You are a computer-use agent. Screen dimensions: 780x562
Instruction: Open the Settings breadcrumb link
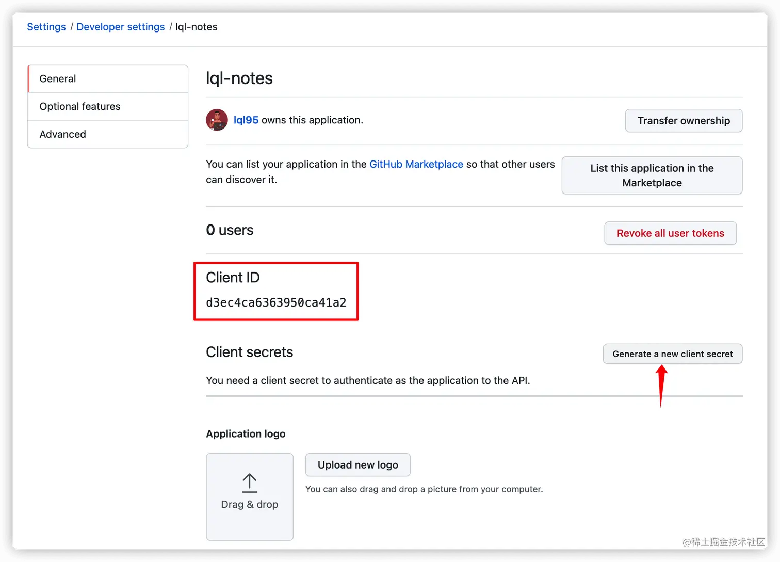[46, 27]
